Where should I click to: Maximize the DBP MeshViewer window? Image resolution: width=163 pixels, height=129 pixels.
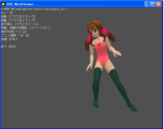coord(153,4)
